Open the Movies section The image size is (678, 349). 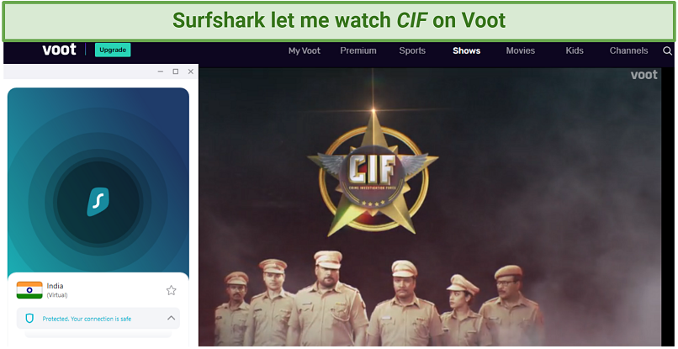tap(521, 50)
